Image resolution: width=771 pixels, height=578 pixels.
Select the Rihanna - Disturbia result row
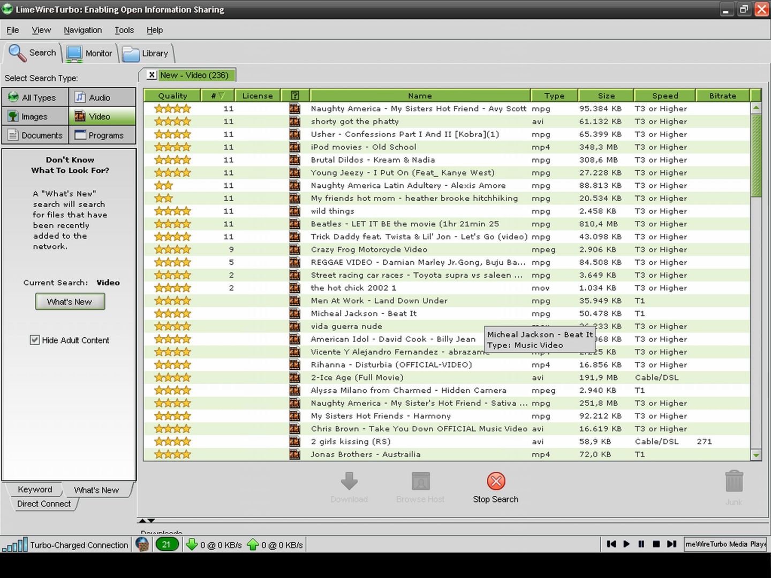(x=391, y=365)
